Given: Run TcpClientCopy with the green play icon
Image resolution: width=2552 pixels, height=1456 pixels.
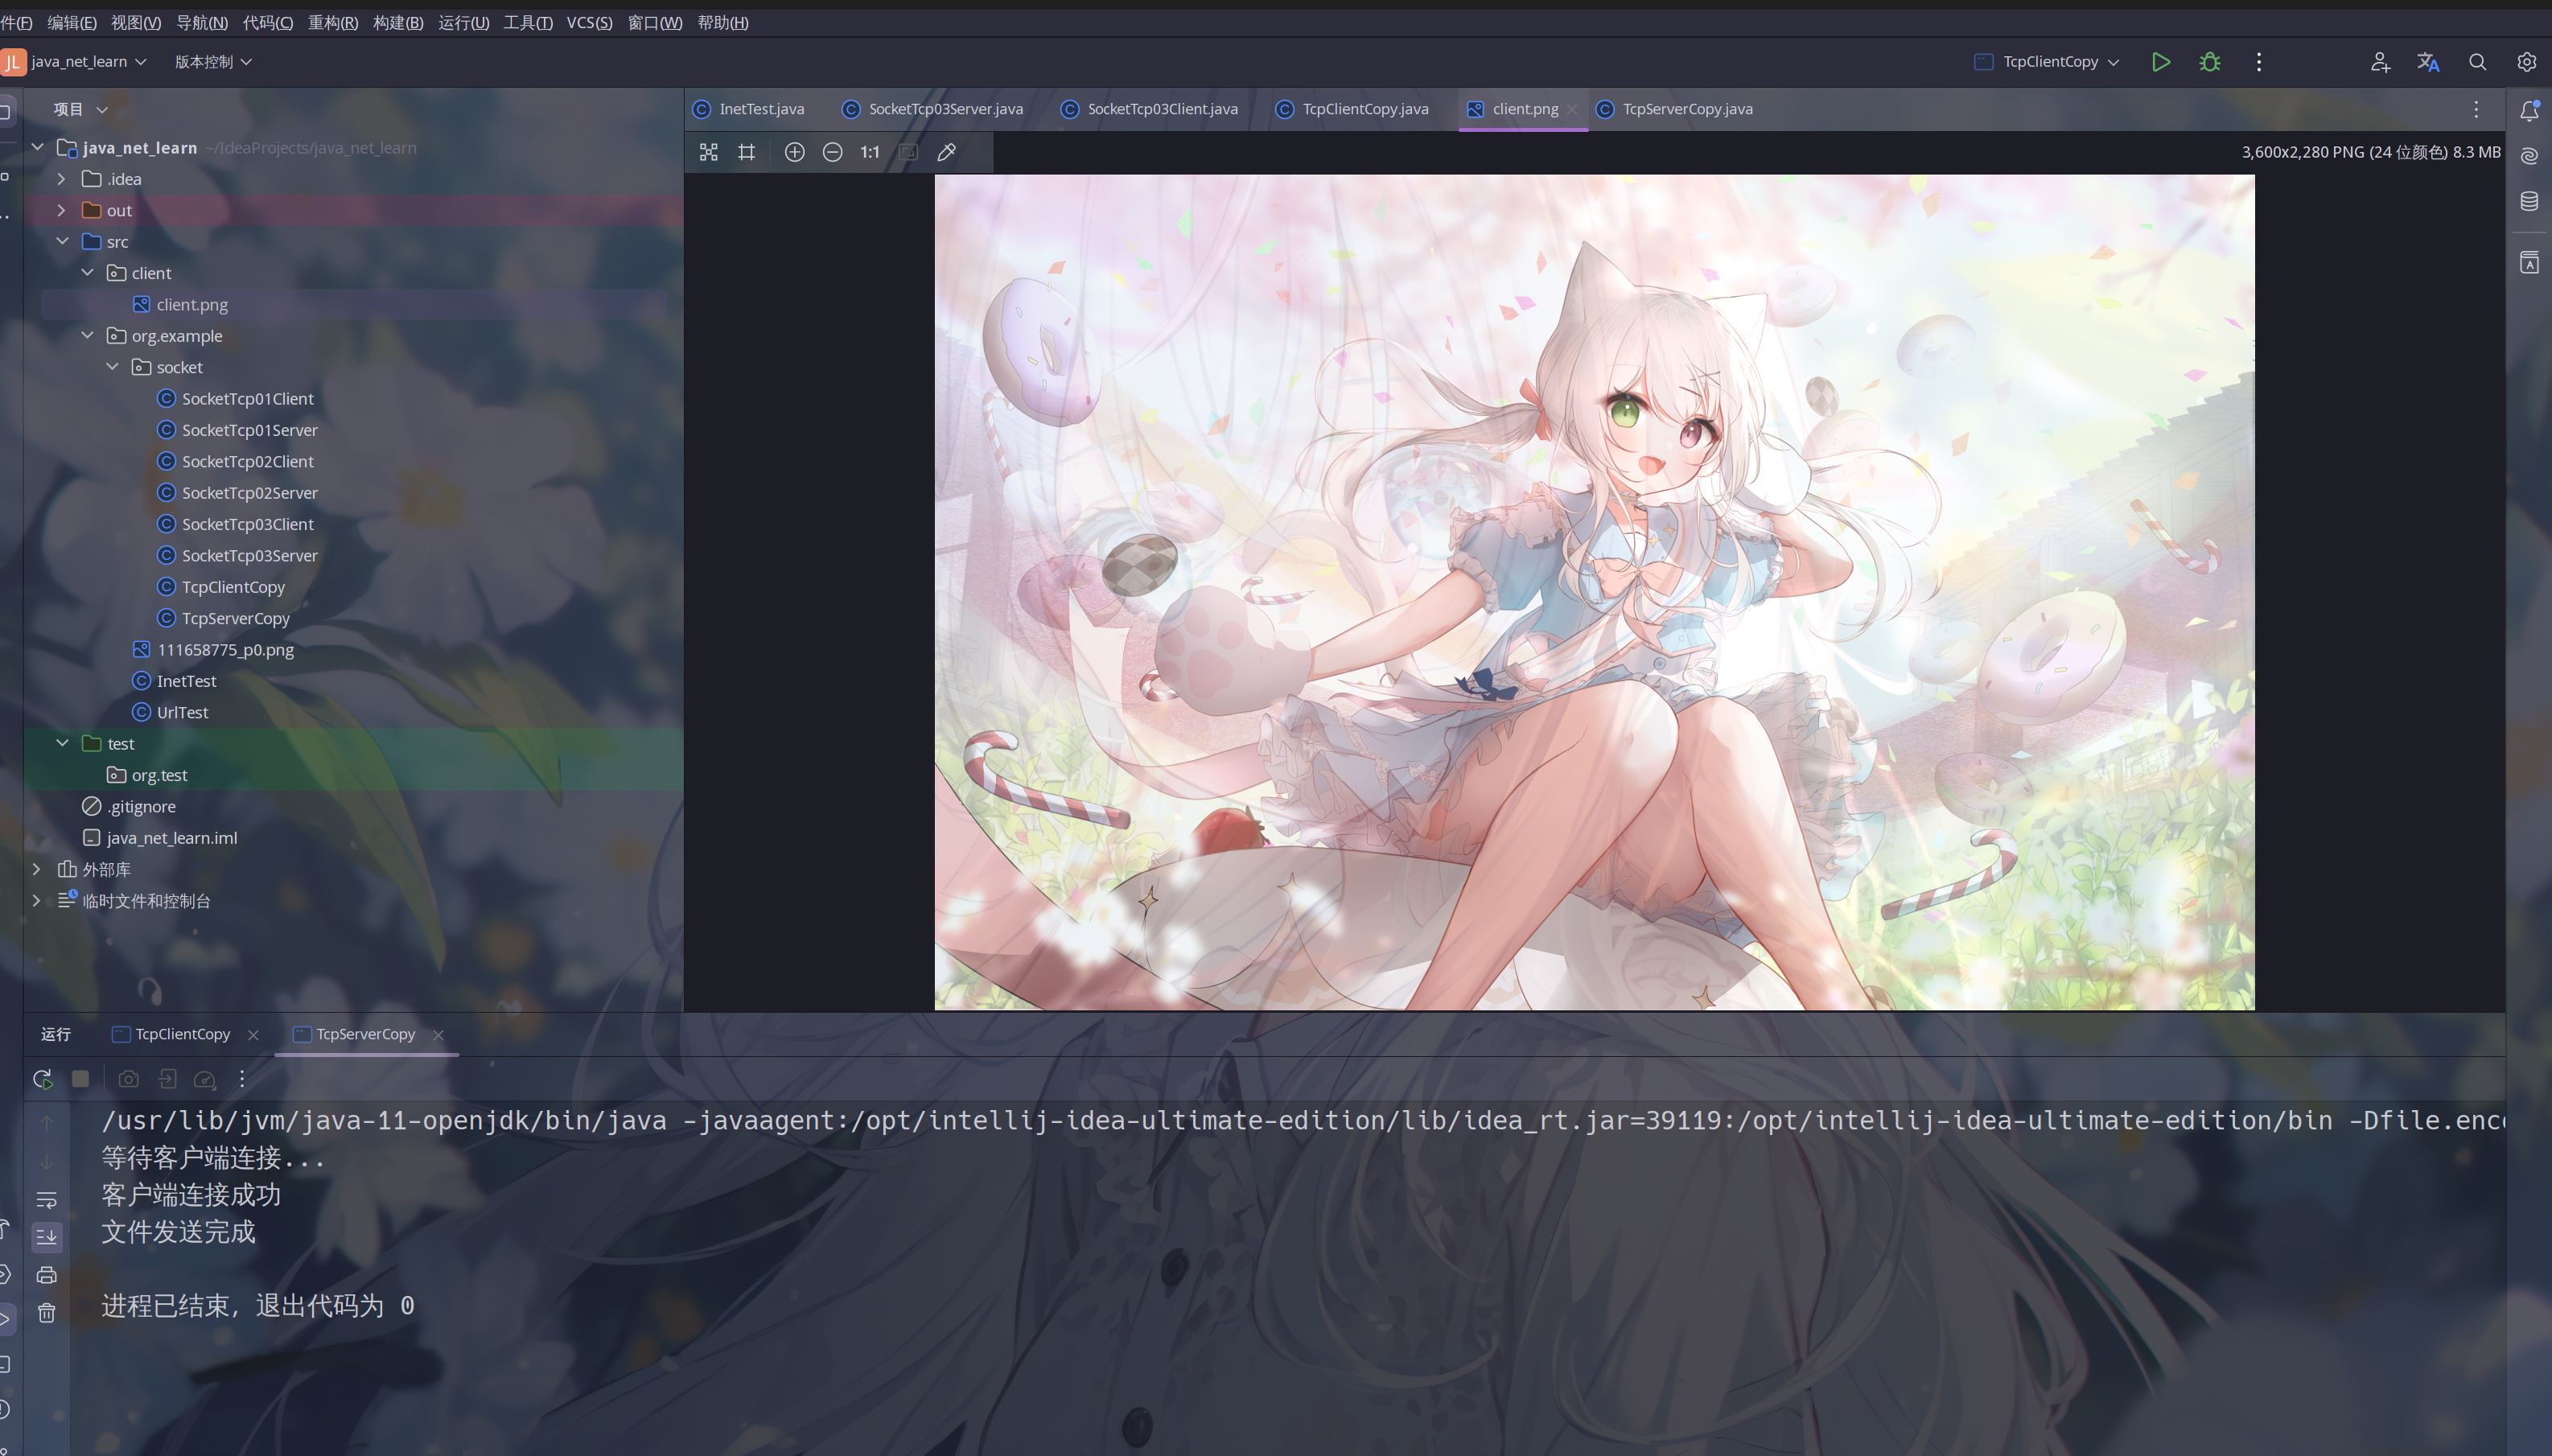Looking at the screenshot, I should point(2160,62).
